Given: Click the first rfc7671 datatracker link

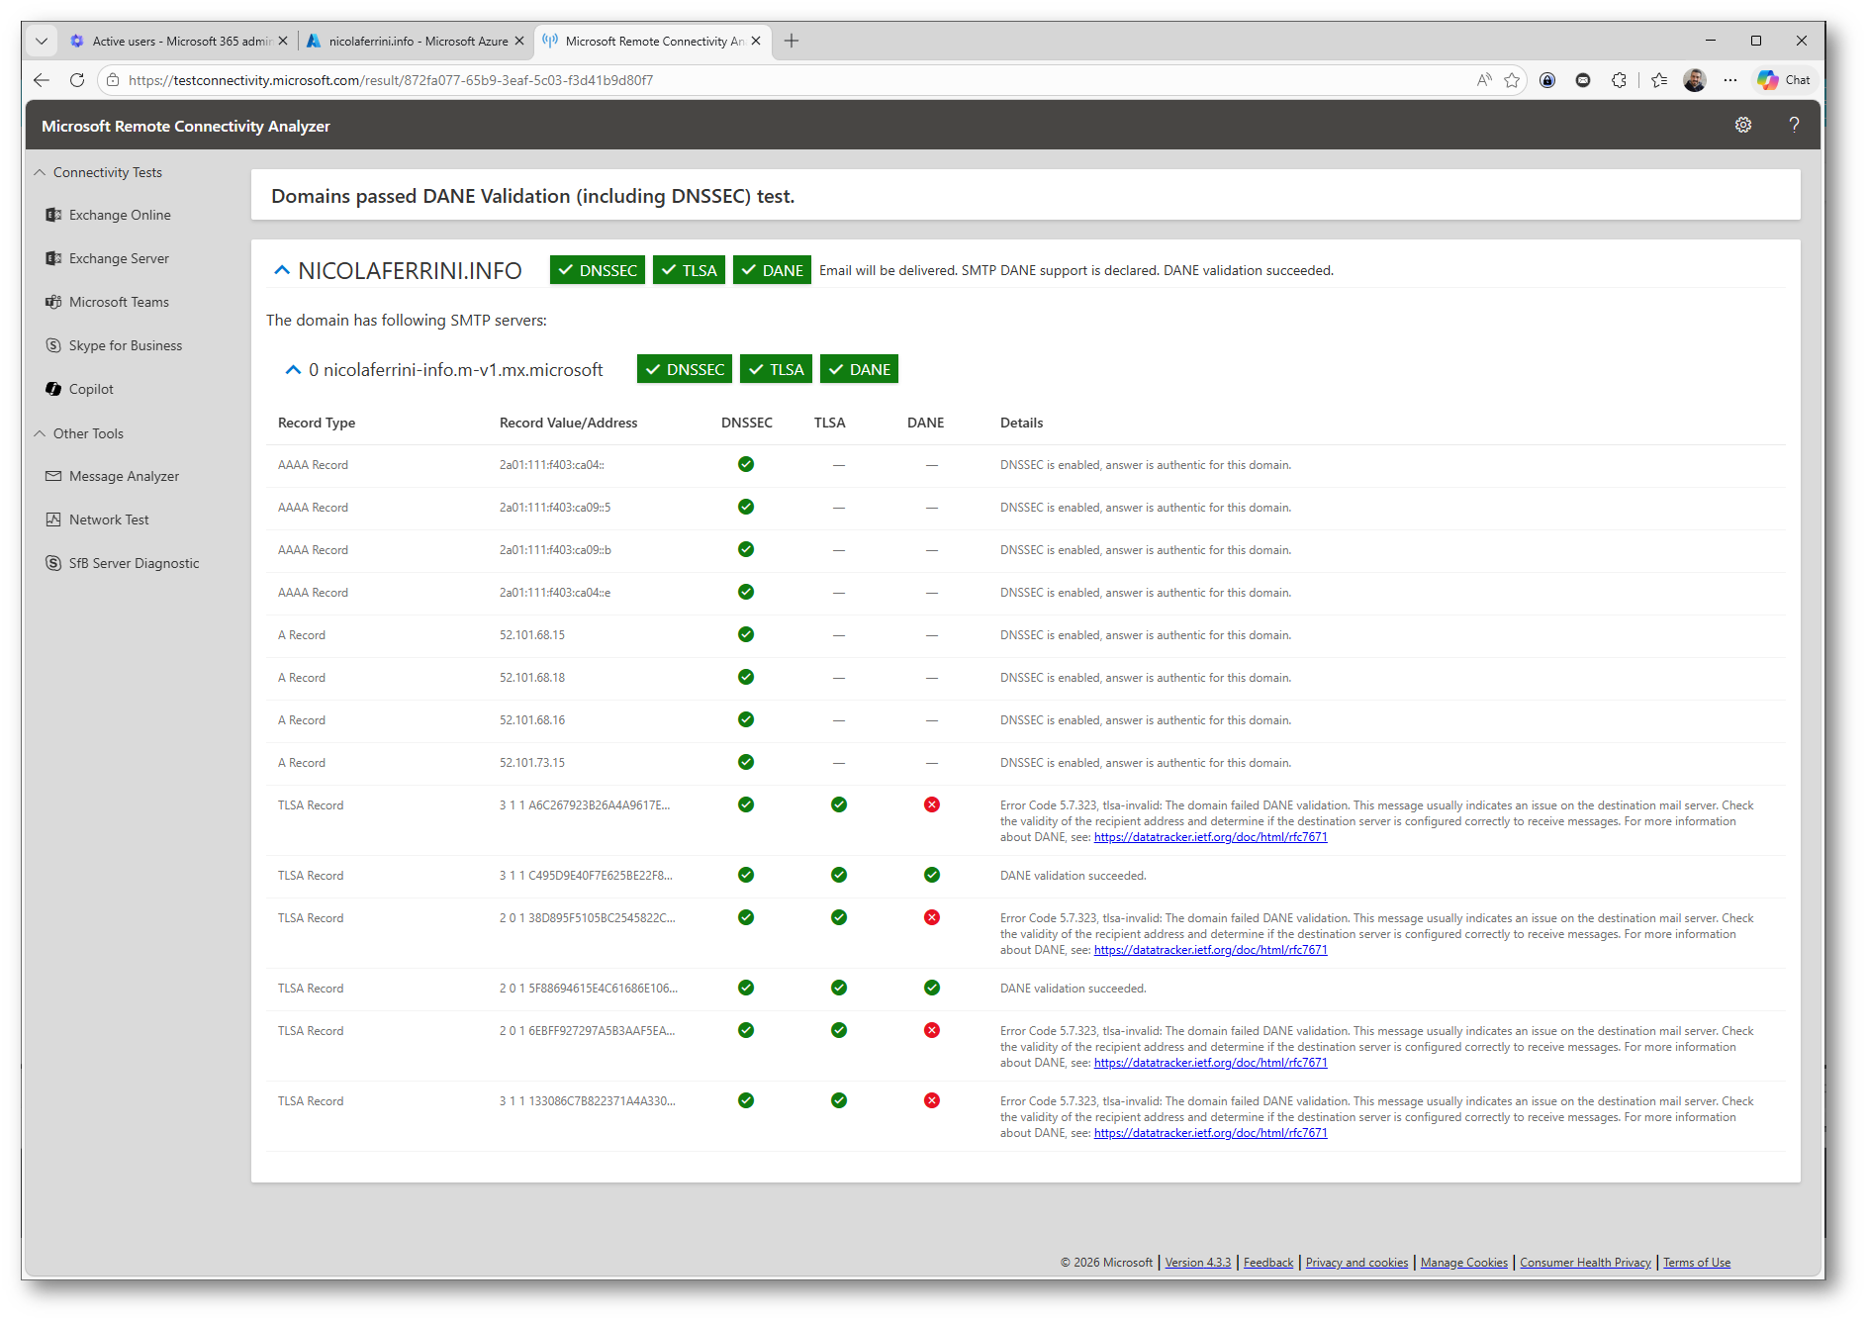Looking at the screenshot, I should click(x=1210, y=837).
